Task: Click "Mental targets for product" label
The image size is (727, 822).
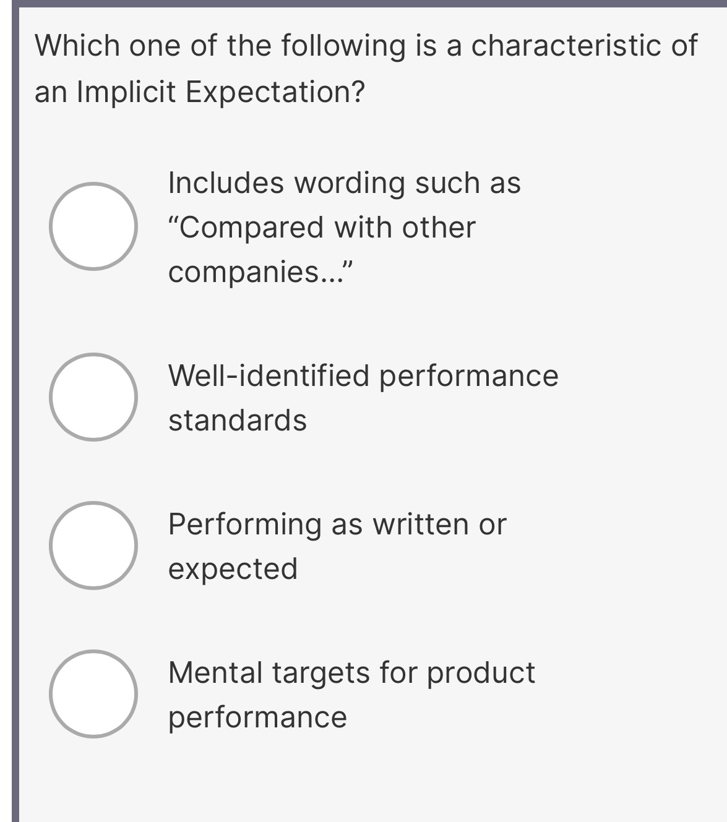Action: pyautogui.click(x=351, y=673)
